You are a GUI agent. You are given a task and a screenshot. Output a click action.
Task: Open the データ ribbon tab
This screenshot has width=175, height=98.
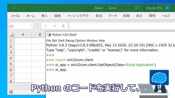(x=113, y=16)
